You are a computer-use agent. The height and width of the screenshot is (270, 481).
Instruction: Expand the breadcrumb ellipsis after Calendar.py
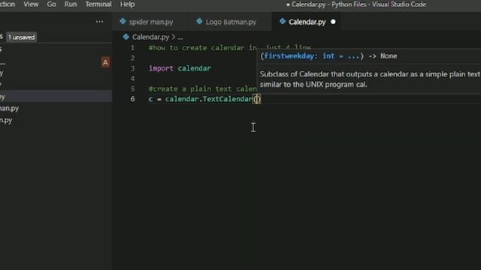pyautogui.click(x=180, y=37)
